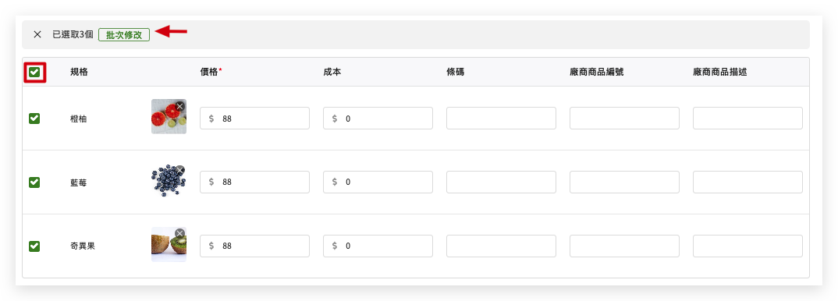Uncheck the 奇異果 row checkbox
Screen dimensions: 838x301
[x=34, y=246]
